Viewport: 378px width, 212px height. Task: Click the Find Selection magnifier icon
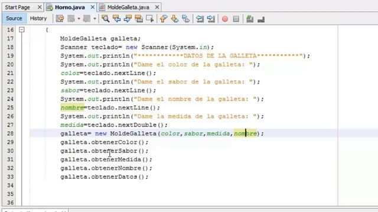[x=105, y=18]
